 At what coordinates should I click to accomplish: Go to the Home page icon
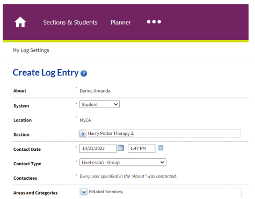pyautogui.click(x=20, y=22)
